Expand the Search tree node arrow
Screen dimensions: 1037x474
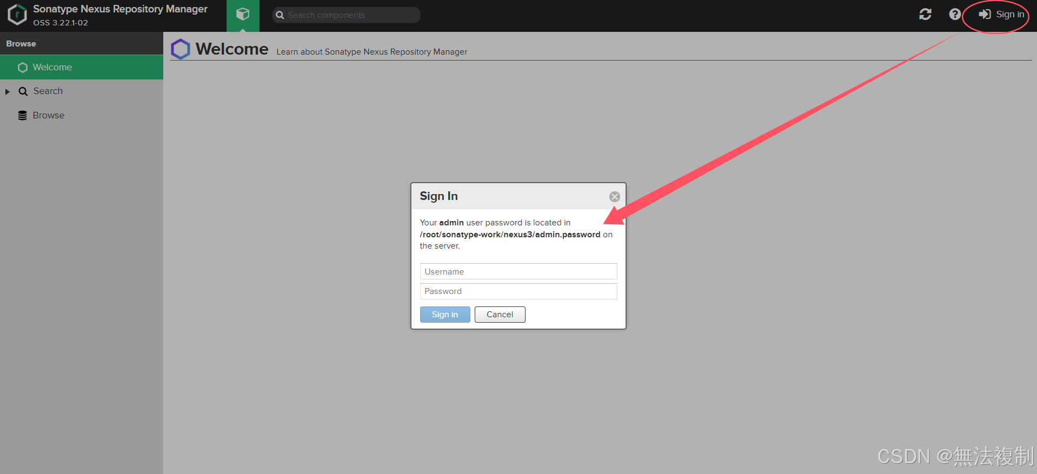8,92
